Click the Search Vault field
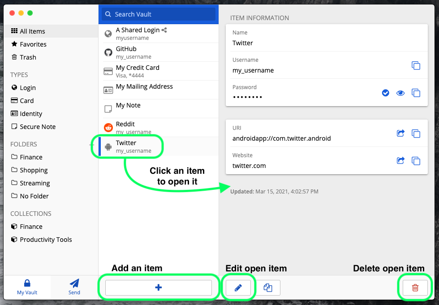Image resolution: width=439 pixels, height=305 pixels. [159, 14]
